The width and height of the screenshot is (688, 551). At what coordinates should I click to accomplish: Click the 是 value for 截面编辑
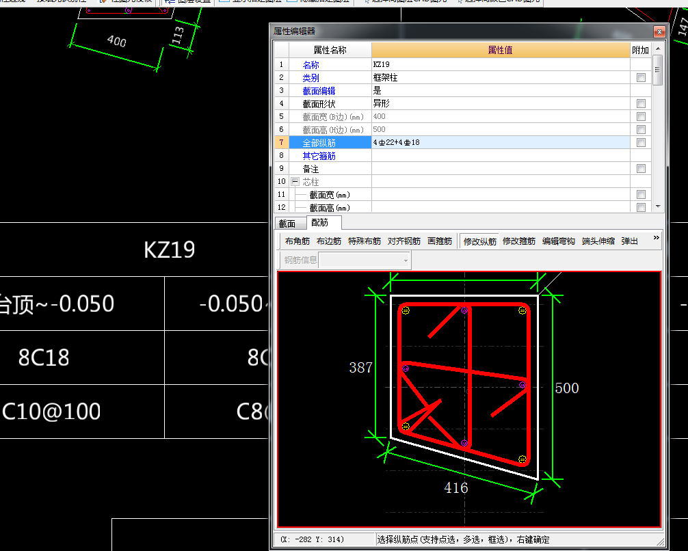(x=501, y=90)
